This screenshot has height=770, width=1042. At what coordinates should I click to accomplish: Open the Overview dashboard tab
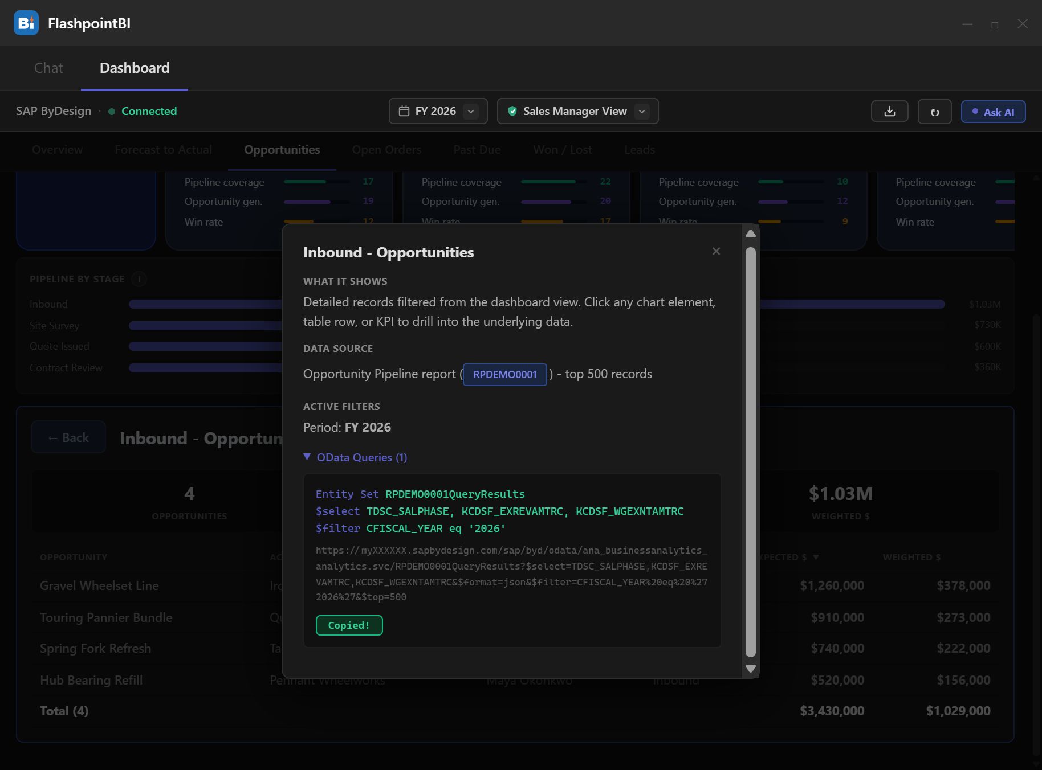(57, 150)
